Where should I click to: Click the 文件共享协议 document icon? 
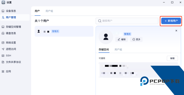pos(3,62)
